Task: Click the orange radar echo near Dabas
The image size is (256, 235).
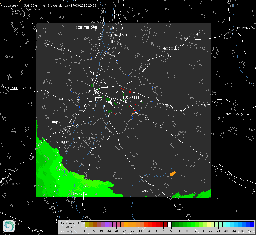Action: click(x=173, y=174)
